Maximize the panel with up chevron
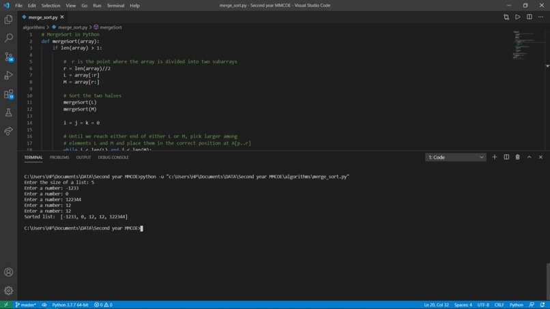 530,157
